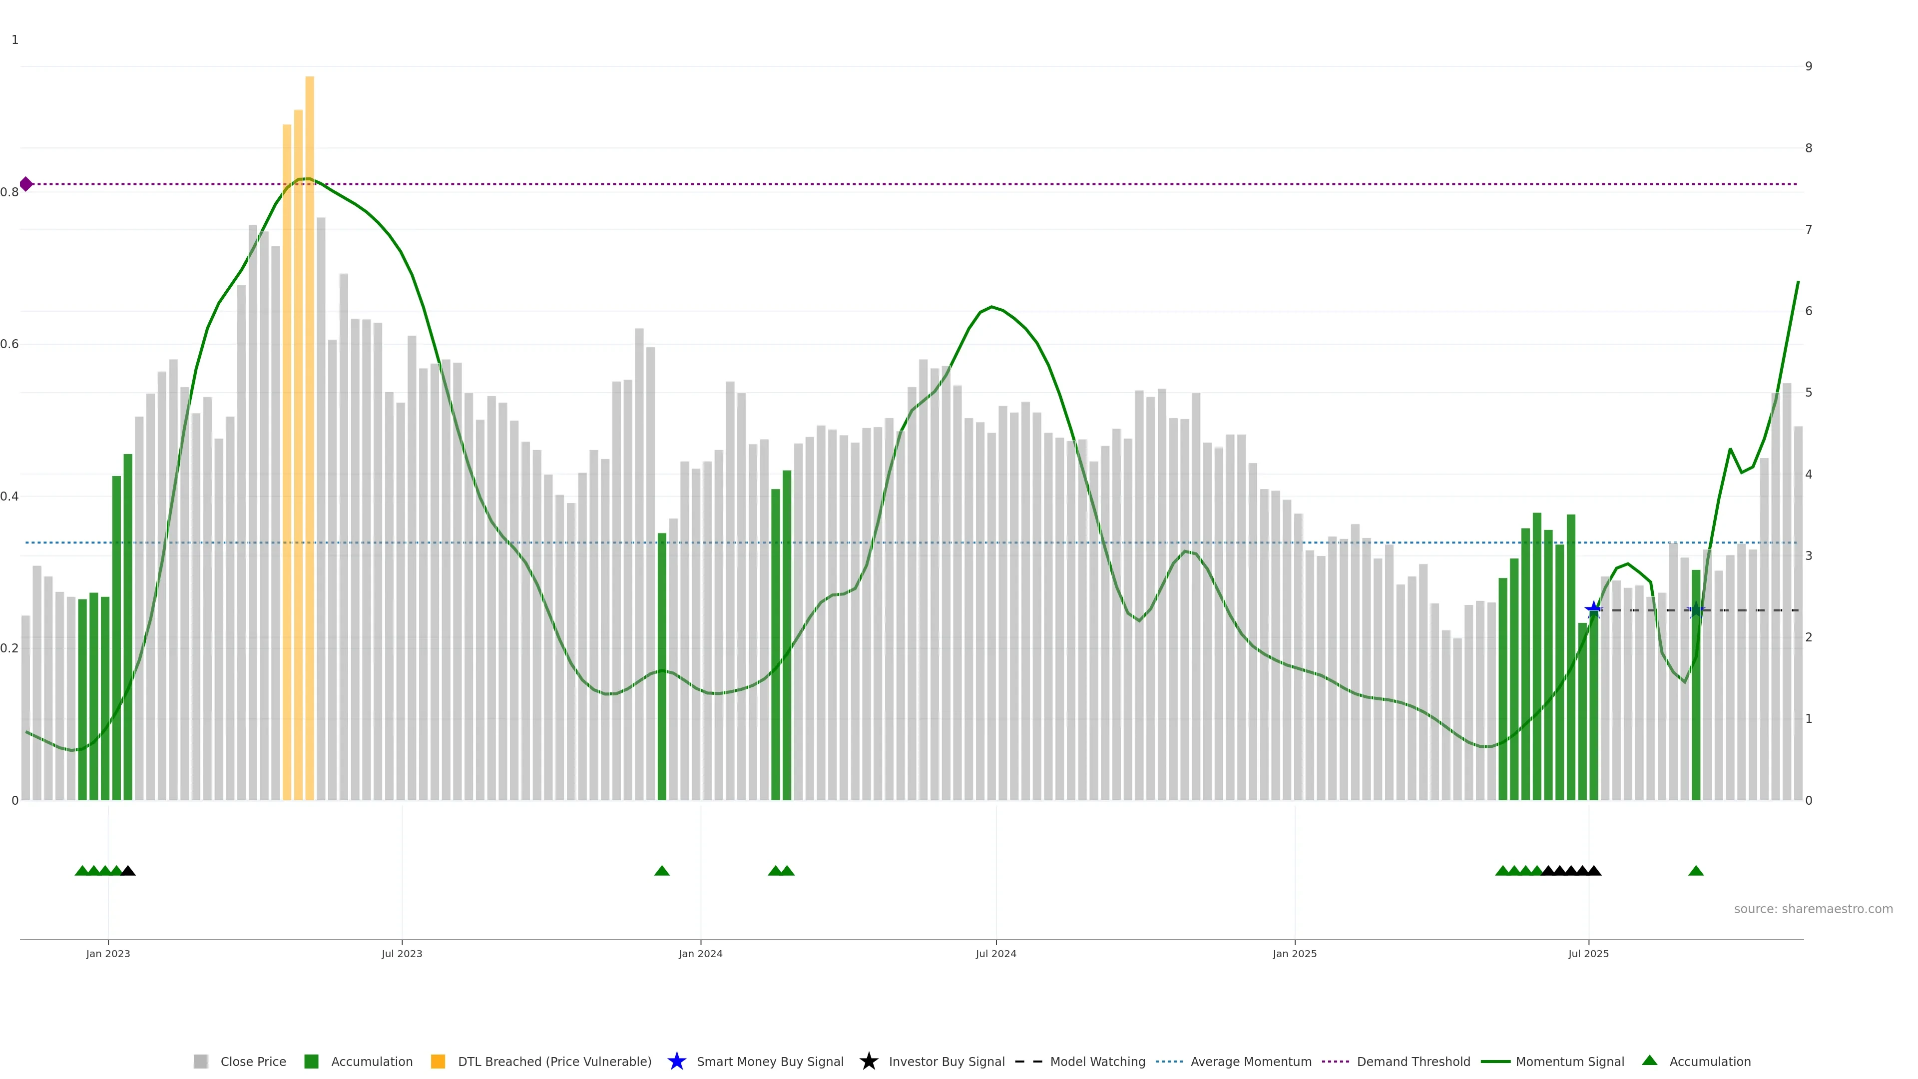
Task: Click the lone green triangle near Jan 2024
Action: click(661, 871)
